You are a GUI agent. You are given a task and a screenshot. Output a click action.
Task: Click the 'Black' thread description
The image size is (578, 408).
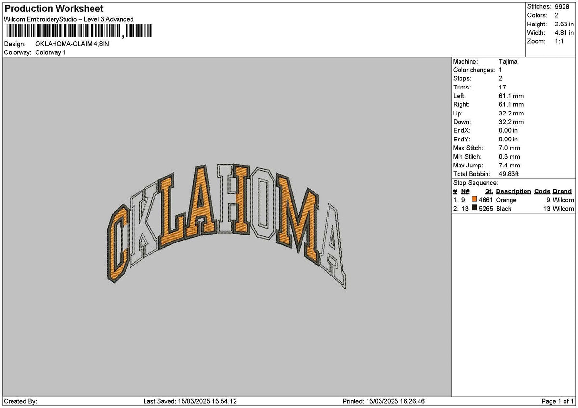tap(504, 209)
